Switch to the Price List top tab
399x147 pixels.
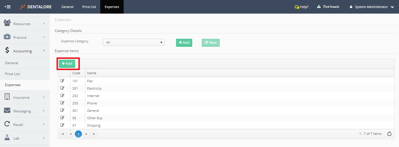(89, 7)
